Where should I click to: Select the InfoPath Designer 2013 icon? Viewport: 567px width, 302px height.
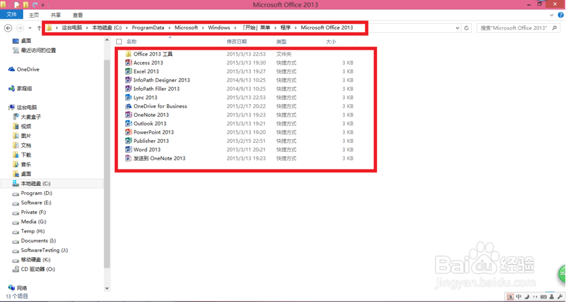(x=128, y=80)
